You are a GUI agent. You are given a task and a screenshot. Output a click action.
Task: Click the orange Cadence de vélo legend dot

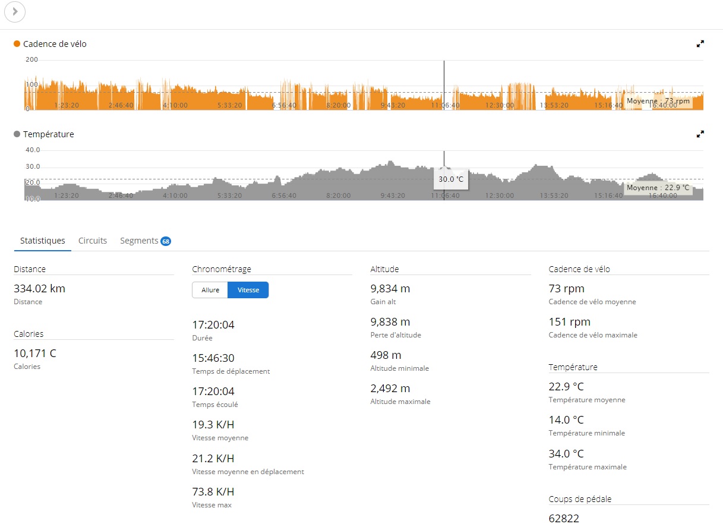[17, 44]
